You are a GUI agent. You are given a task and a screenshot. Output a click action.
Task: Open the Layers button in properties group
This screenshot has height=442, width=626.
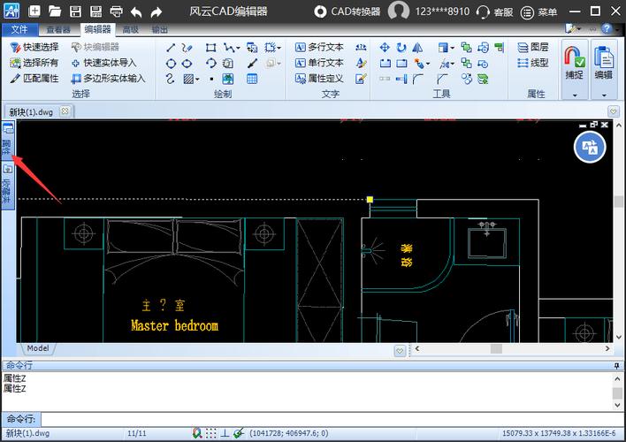coord(532,47)
